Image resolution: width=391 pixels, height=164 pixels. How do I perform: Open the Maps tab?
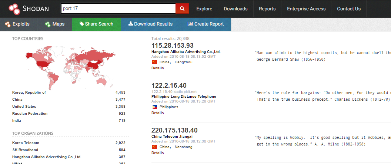coord(54,24)
